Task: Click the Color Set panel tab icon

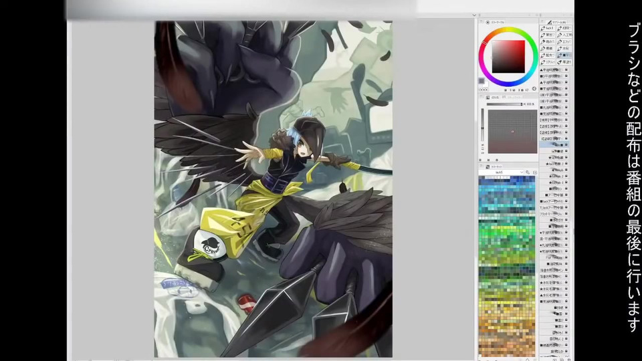Action: (x=488, y=166)
